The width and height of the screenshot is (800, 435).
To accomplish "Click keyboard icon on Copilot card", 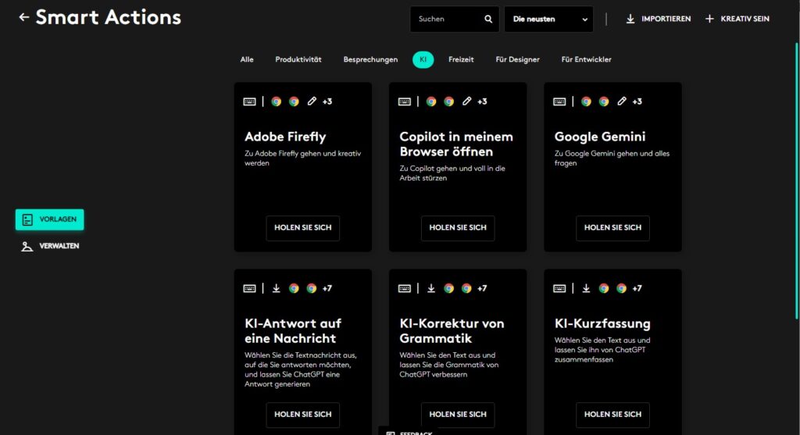I will pyautogui.click(x=405, y=102).
